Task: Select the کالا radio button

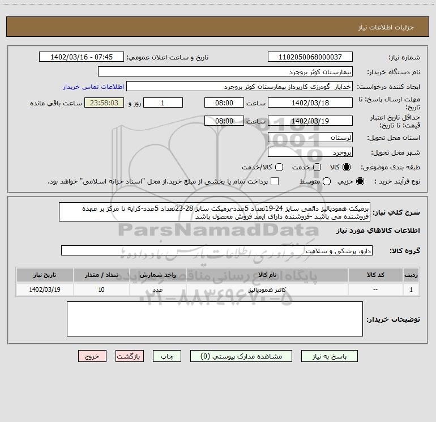Action: click(x=347, y=167)
